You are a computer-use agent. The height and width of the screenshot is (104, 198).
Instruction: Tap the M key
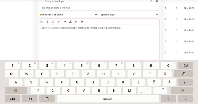coord(129,90)
